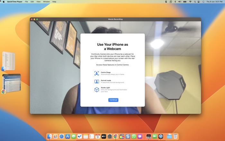Screen dimensions: 225x141
Task: Open the View menu
Action: click(38, 2)
